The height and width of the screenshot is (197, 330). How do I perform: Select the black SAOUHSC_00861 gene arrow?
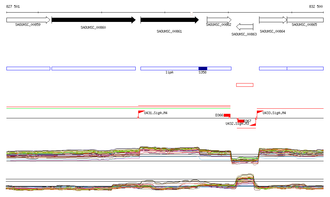pyautogui.click(x=170, y=20)
